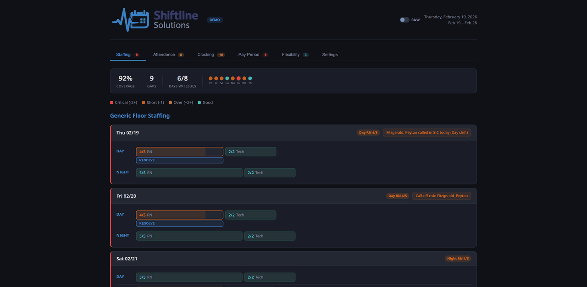Click the teal Th status dot

click(x=250, y=78)
